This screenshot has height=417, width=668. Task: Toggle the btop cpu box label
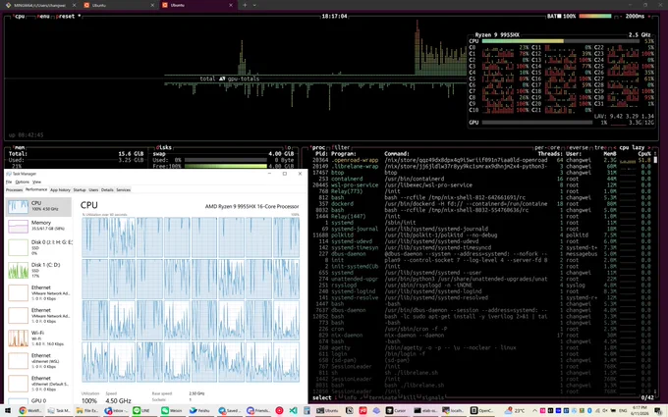tap(20, 16)
